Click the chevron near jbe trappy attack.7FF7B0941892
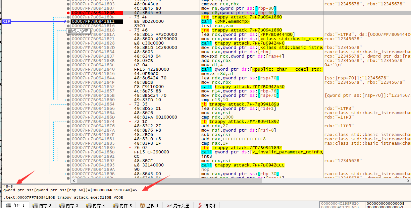The height and width of the screenshot is (208, 411). (x=131, y=147)
